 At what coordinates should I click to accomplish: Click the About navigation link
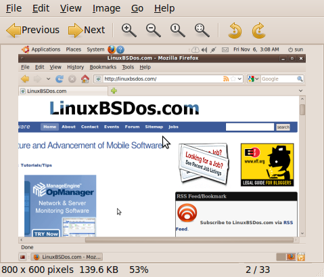[x=68, y=127]
